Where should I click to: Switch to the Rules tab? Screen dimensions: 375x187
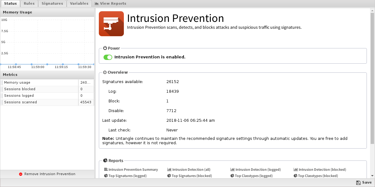pyautogui.click(x=29, y=3)
